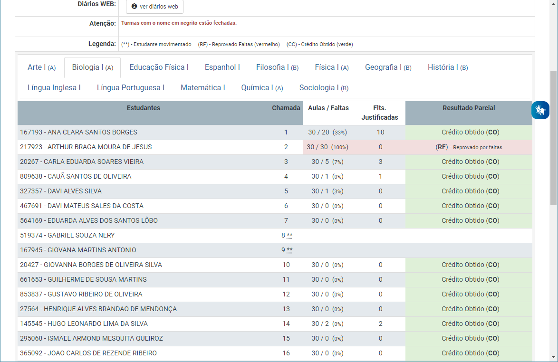Click the ** movement marker for Giovana Martins Antonio
The width and height of the screenshot is (558, 362).
coord(289,250)
